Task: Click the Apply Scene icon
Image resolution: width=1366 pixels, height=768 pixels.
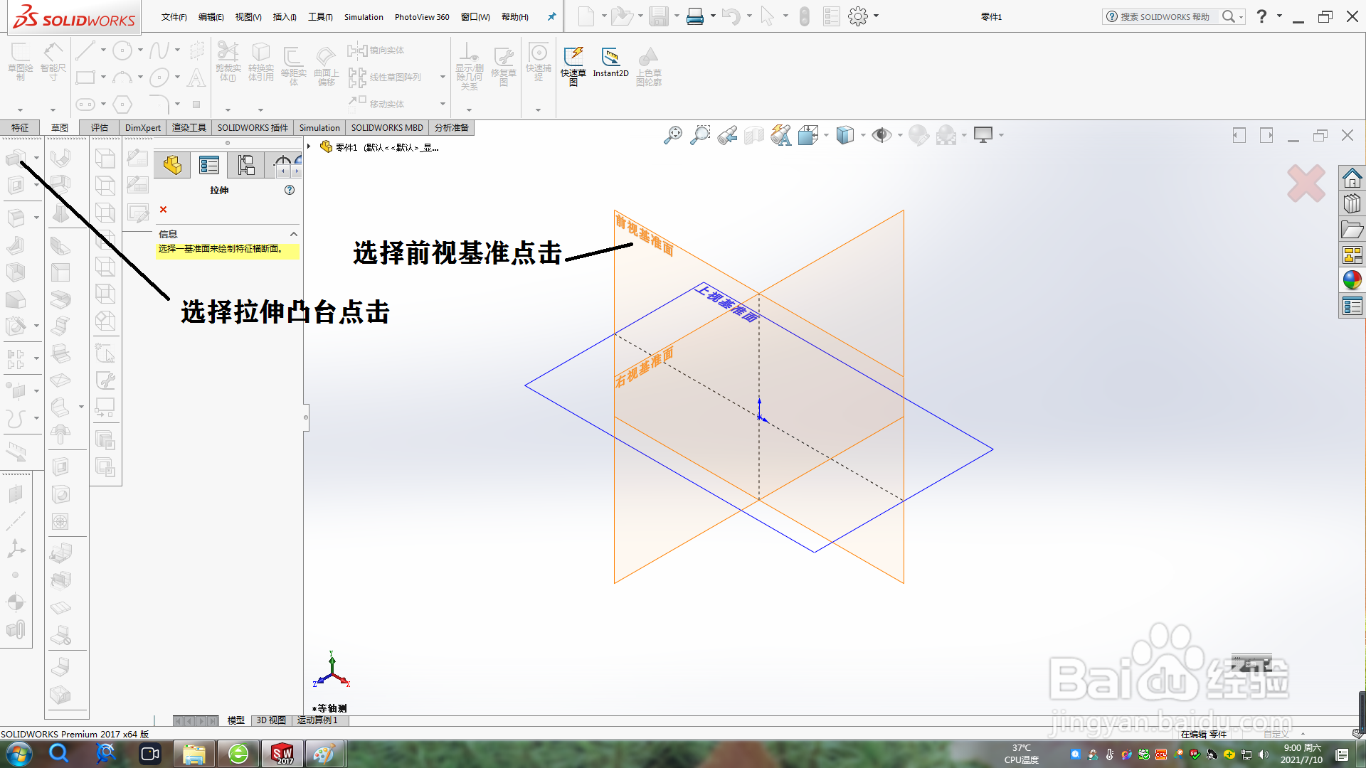Action: pos(946,135)
